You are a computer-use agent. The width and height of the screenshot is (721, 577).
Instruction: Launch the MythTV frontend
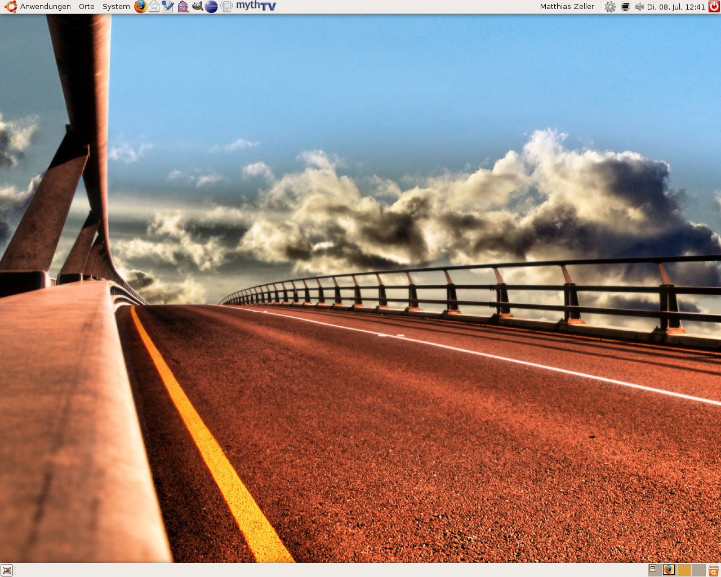point(256,6)
